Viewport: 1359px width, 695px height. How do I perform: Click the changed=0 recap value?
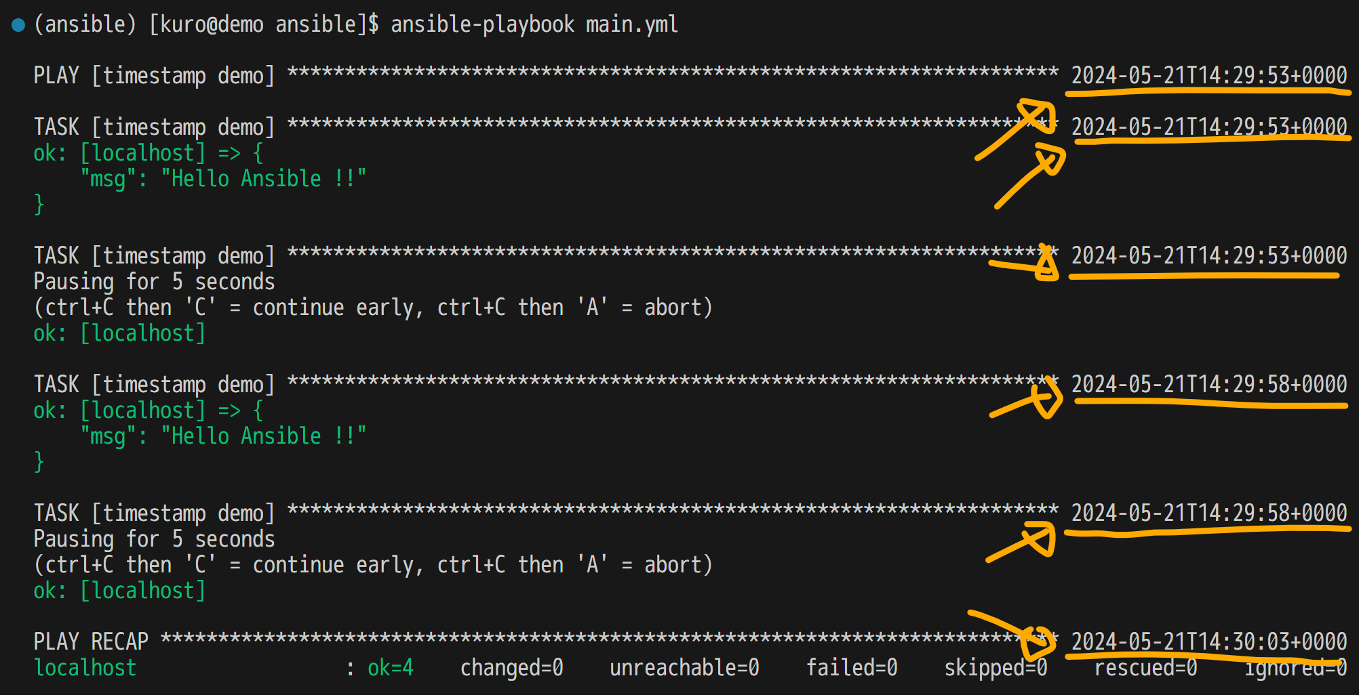pos(511,668)
